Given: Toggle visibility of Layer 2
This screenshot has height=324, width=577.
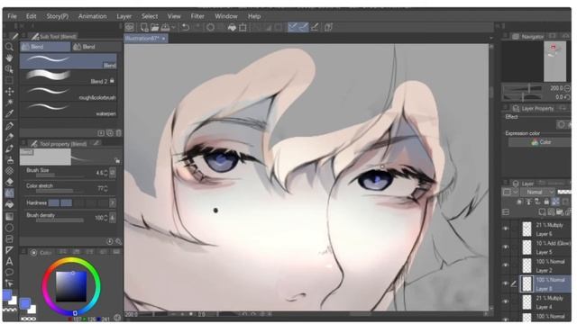Looking at the screenshot, I should click(x=506, y=265).
